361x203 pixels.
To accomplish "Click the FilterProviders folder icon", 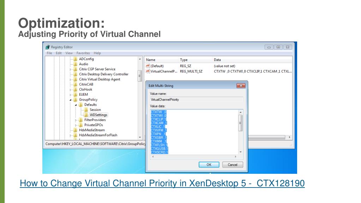I will point(80,120).
